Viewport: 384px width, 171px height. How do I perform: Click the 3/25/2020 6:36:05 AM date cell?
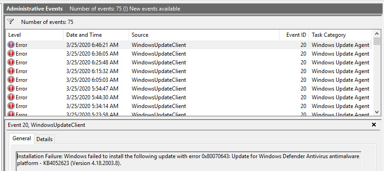pos(93,54)
